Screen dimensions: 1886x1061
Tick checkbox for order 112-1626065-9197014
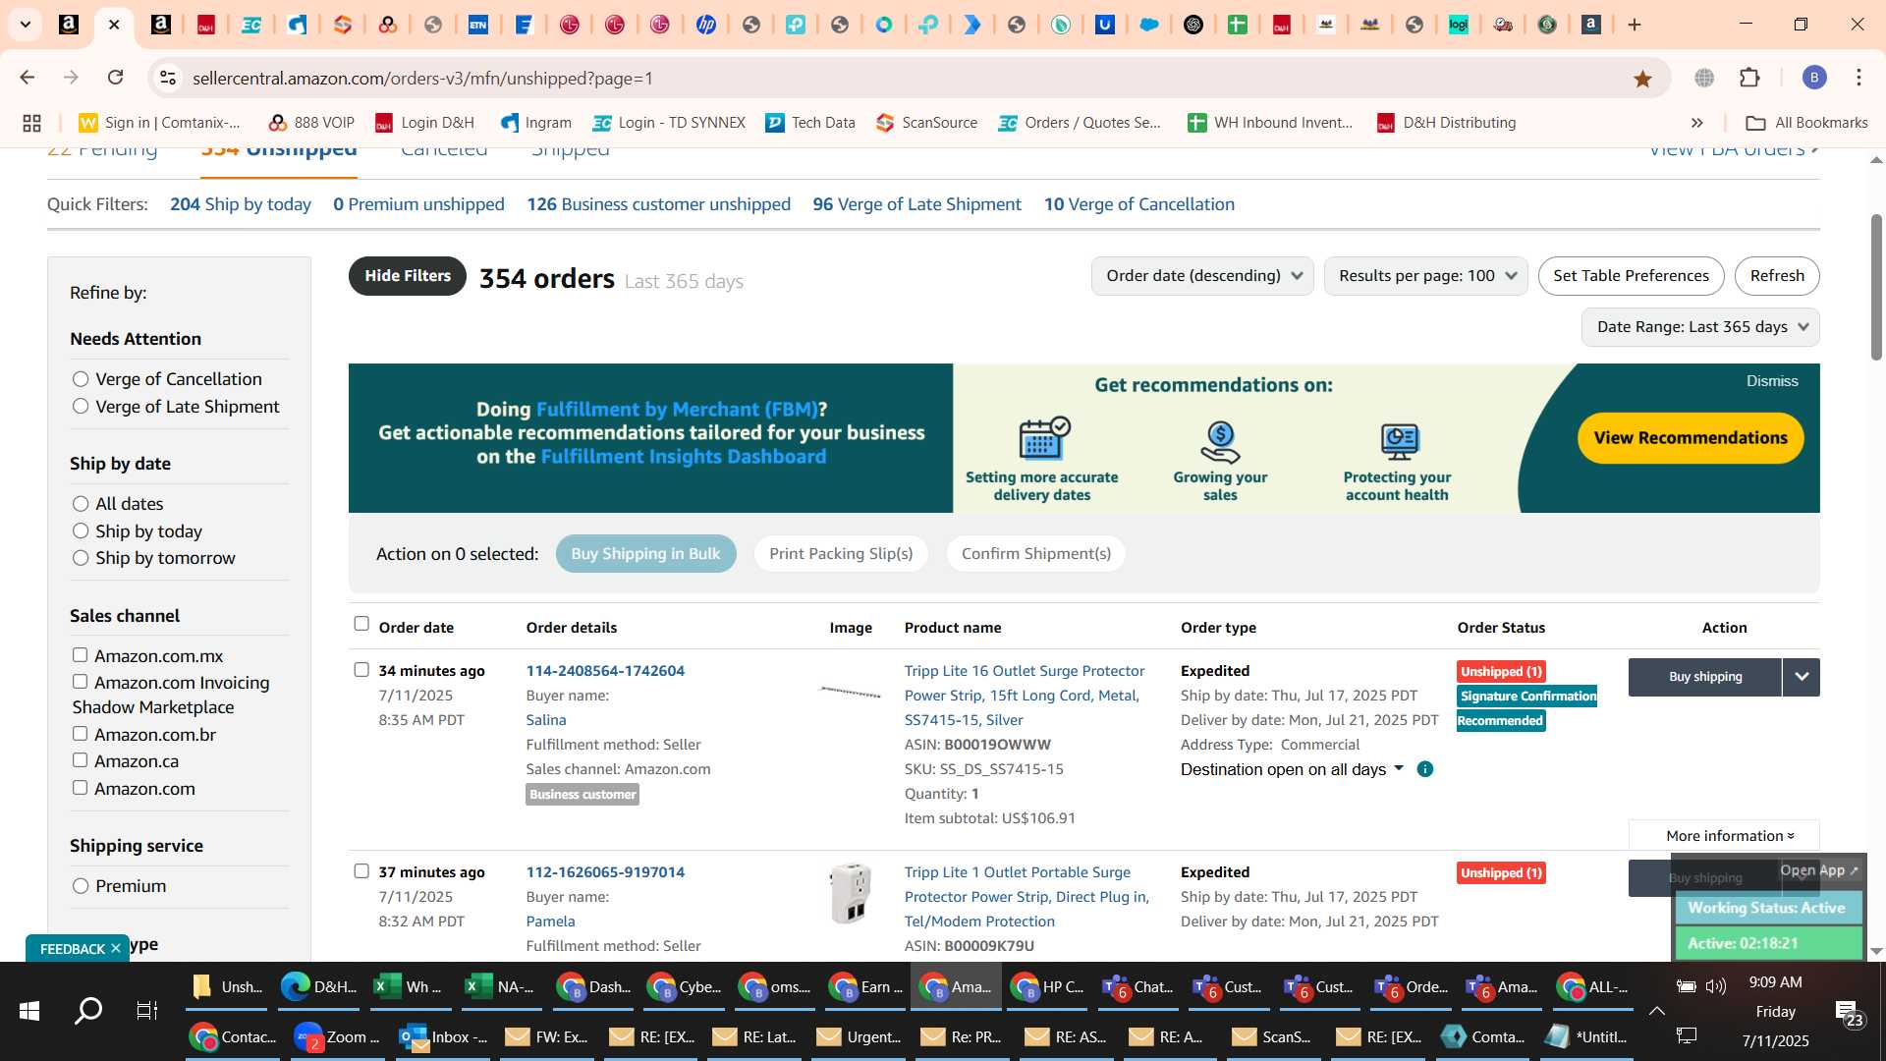[361, 871]
